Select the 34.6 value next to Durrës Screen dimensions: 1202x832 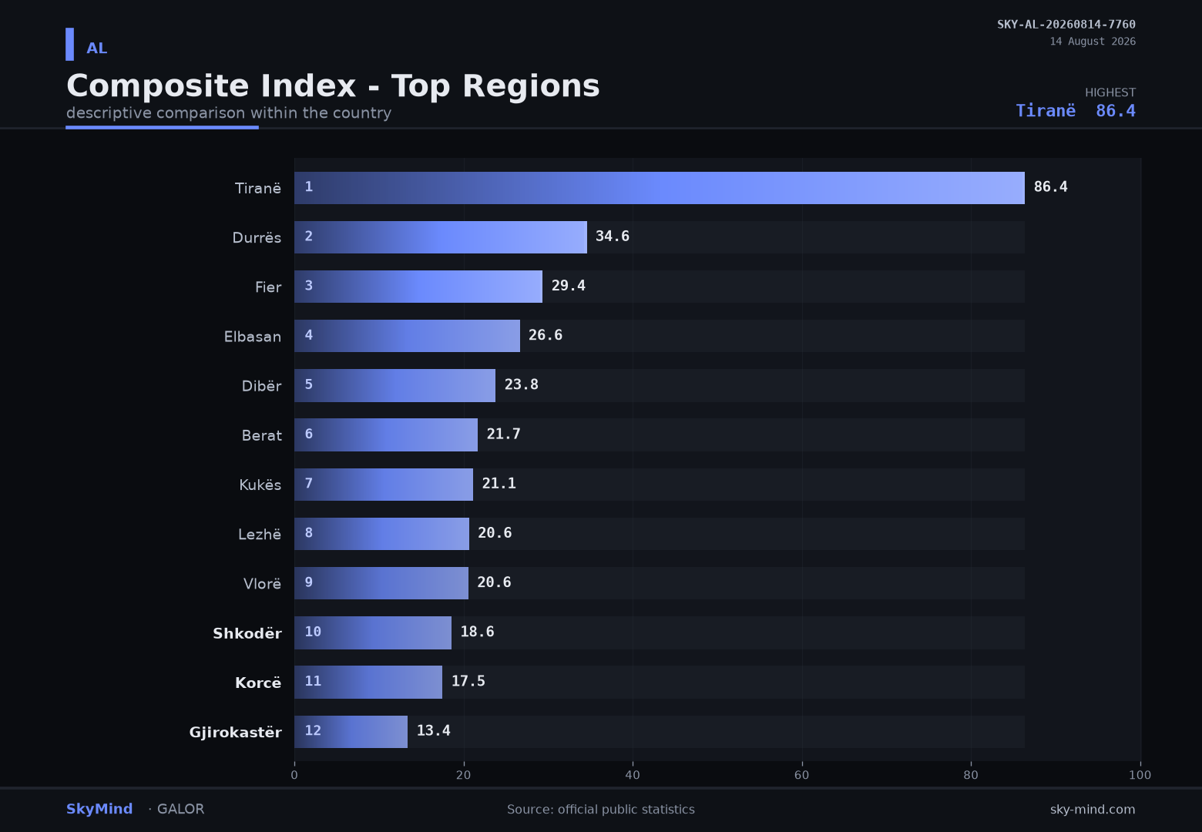click(x=613, y=236)
